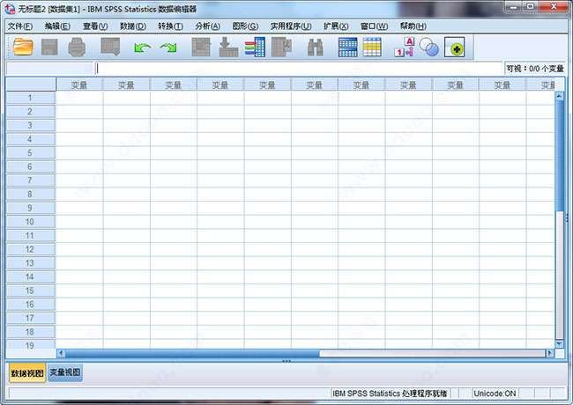Click the vertical scrollbar down arrow
Screen dimensions: 573x405
pos(559,343)
